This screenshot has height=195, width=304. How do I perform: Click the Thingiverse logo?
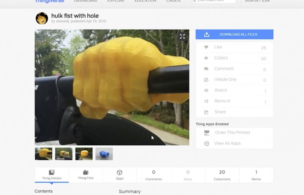(x=49, y=1)
